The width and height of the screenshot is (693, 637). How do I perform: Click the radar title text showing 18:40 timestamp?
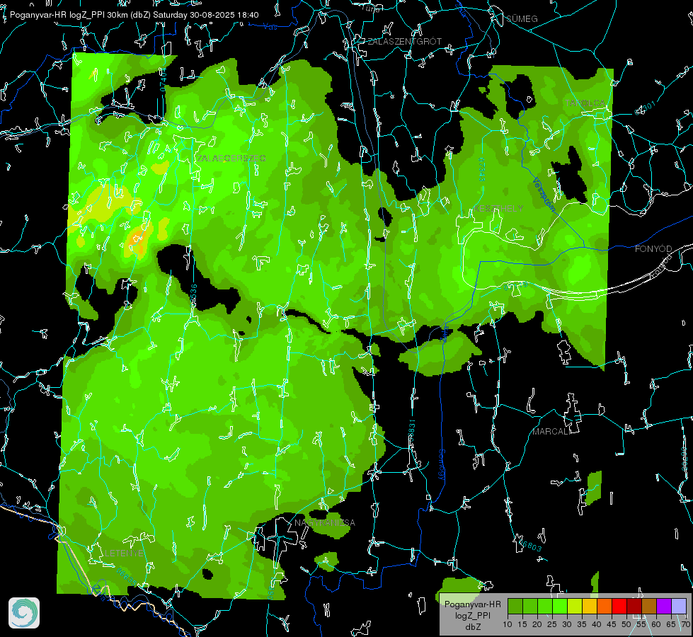(134, 15)
